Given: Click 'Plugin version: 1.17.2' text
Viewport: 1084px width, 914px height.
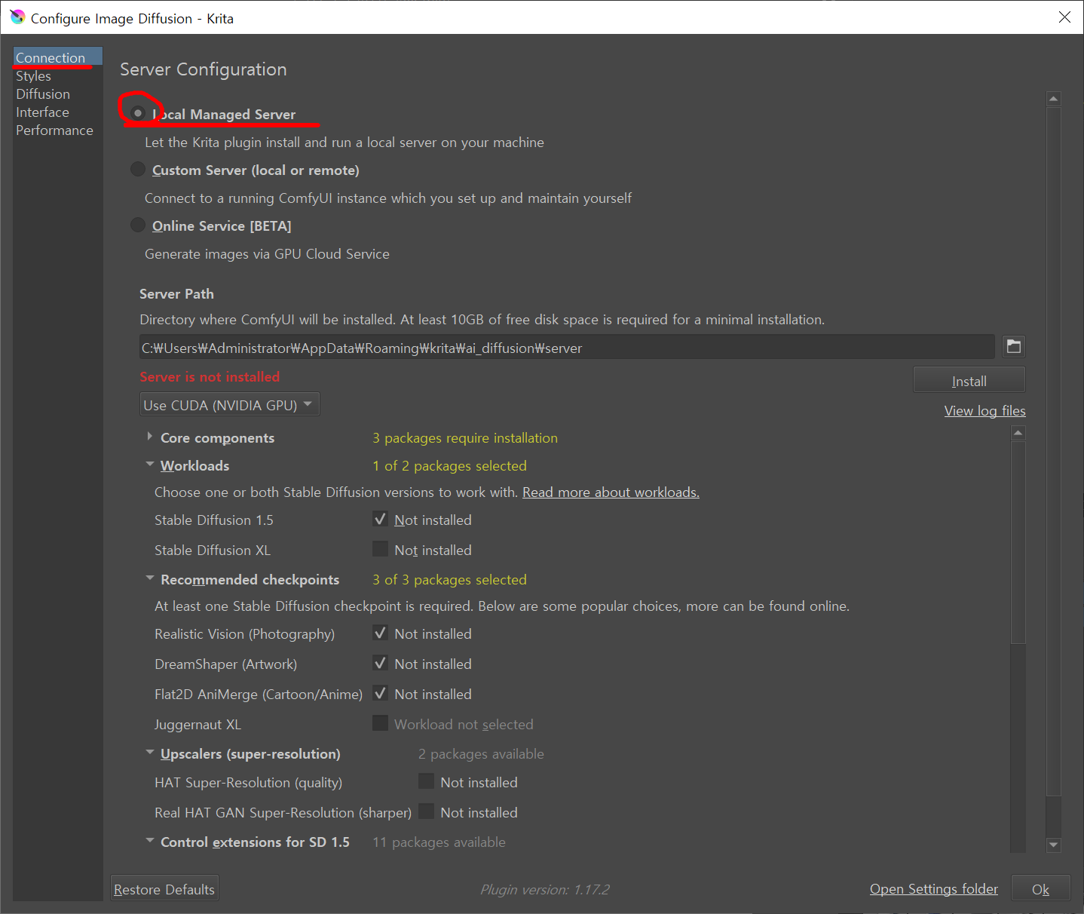Looking at the screenshot, I should coord(545,889).
